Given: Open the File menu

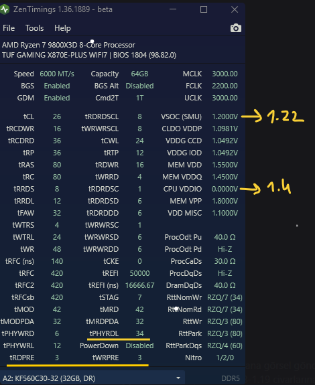Looking at the screenshot, I should point(9,28).
